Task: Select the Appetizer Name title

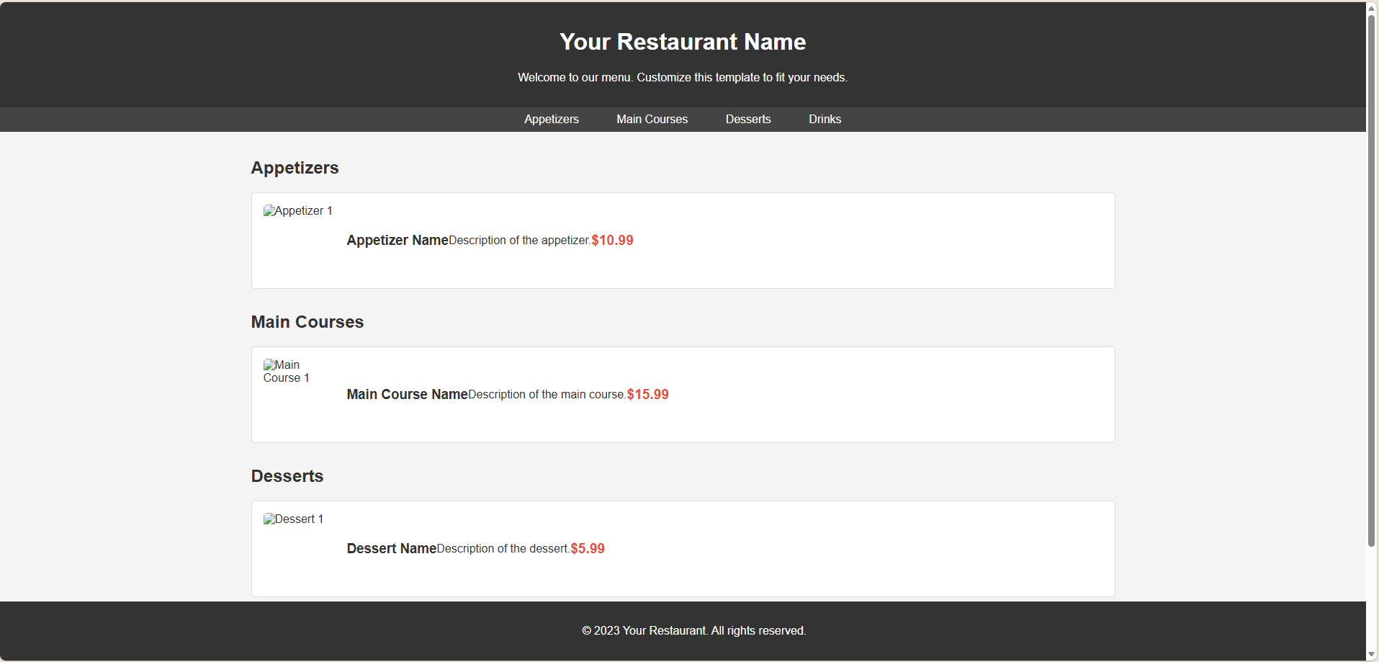Action: pos(397,240)
